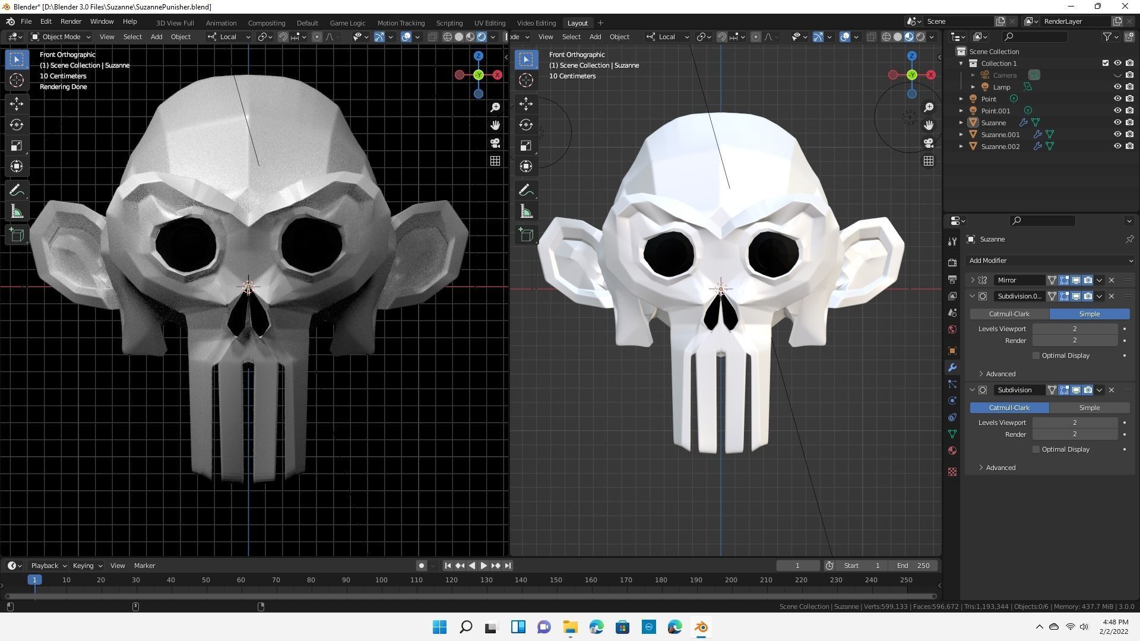Switch perspective/orthographic grid icon in right viewport
1140x641 pixels.
(929, 161)
